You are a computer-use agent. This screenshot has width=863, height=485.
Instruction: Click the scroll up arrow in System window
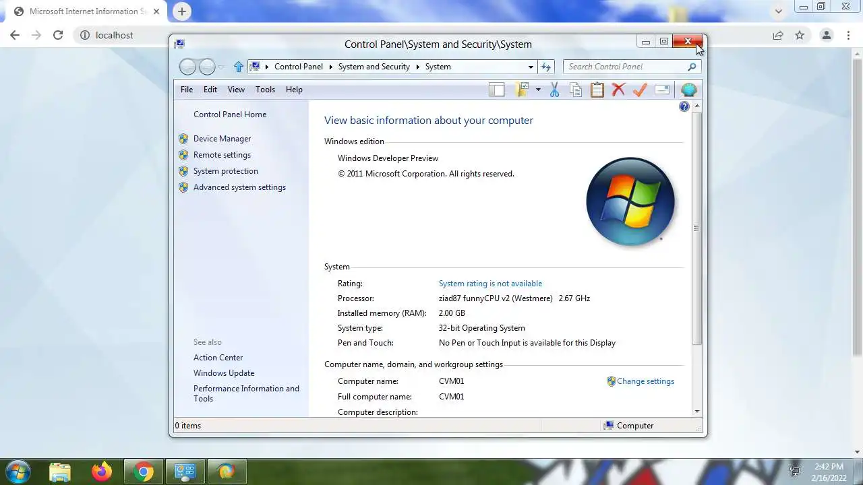697,106
